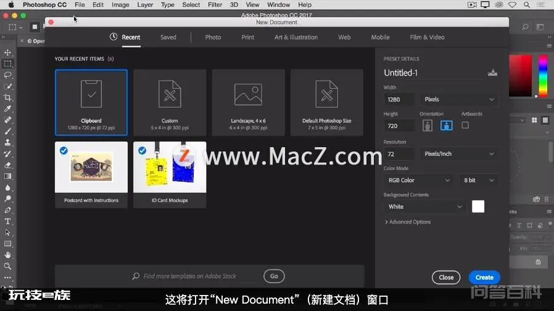Select the Crop tool

(x=7, y=98)
